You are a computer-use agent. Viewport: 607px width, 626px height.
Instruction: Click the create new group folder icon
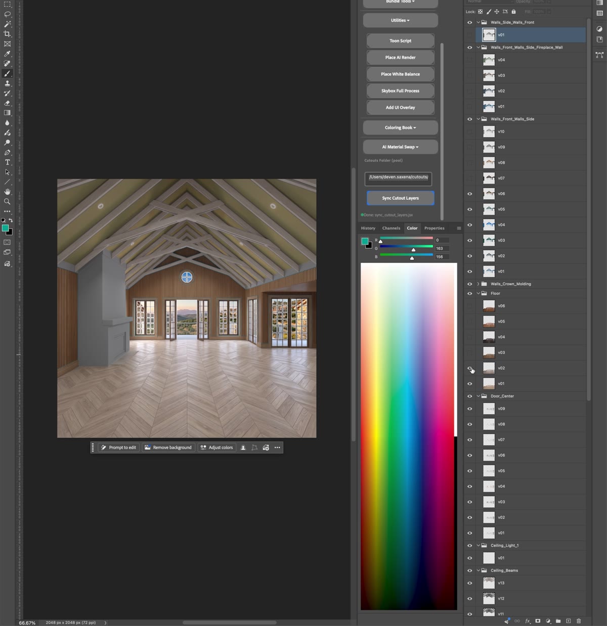558,621
